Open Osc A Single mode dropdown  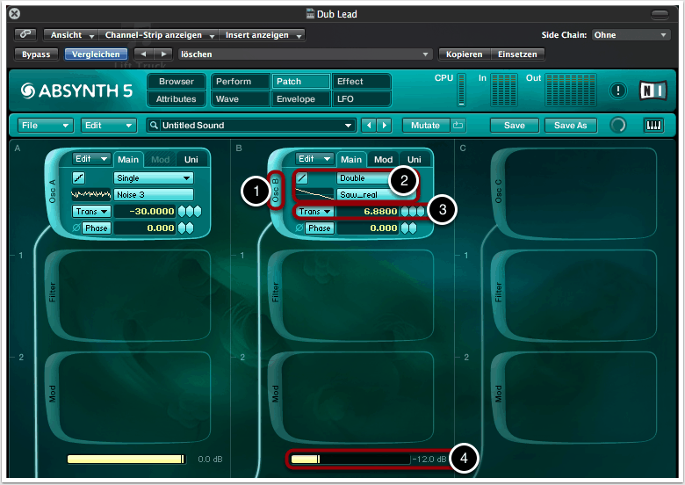153,177
